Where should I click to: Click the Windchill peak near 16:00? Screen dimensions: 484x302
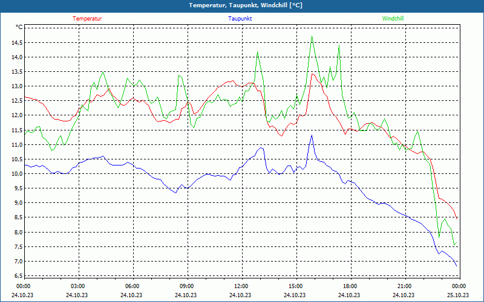(x=312, y=36)
